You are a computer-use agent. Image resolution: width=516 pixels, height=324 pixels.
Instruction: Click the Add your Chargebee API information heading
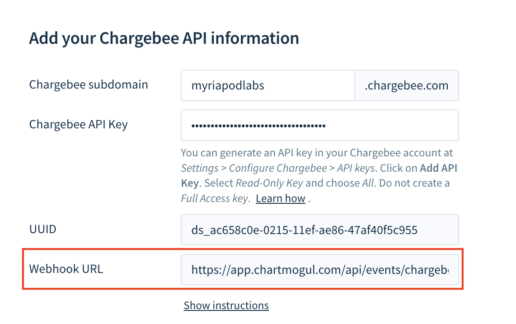coord(164,38)
